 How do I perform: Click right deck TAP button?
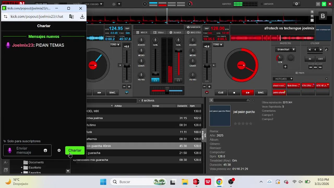tap(207, 28)
